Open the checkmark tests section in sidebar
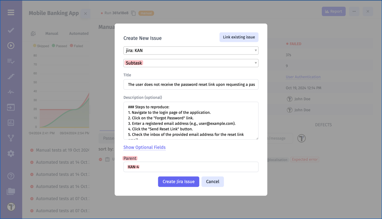This screenshot has width=382, height=219. pos(11,30)
